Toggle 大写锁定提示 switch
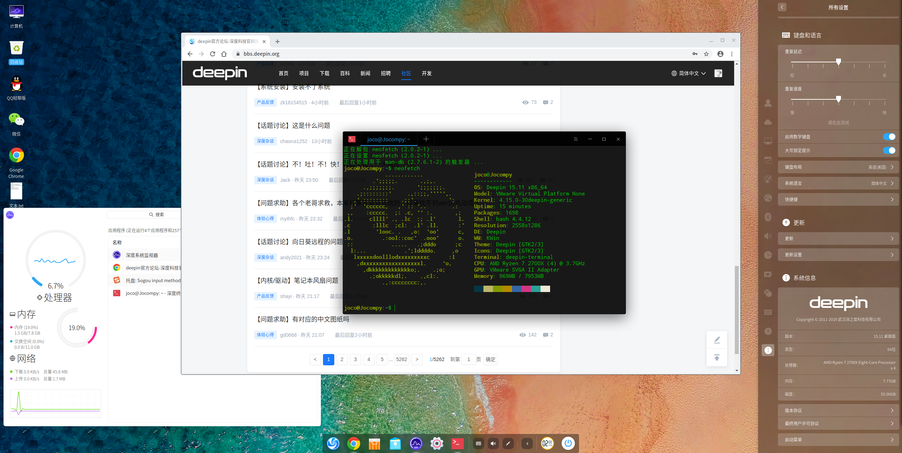 pyautogui.click(x=889, y=150)
